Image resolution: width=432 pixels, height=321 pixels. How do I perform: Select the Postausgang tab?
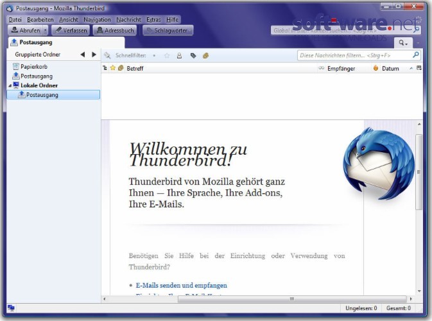coord(66,42)
